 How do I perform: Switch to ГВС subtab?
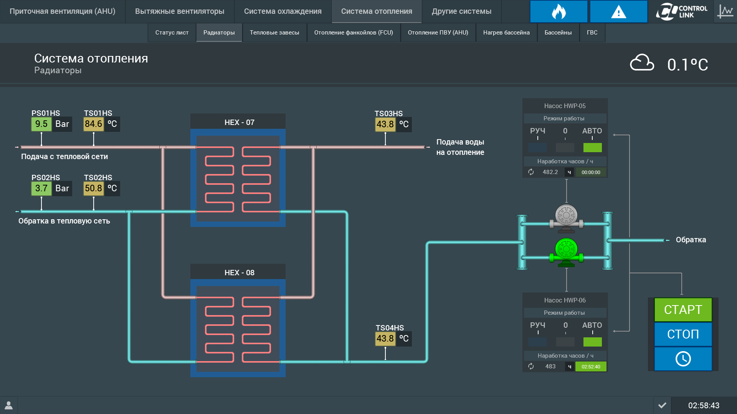click(592, 33)
